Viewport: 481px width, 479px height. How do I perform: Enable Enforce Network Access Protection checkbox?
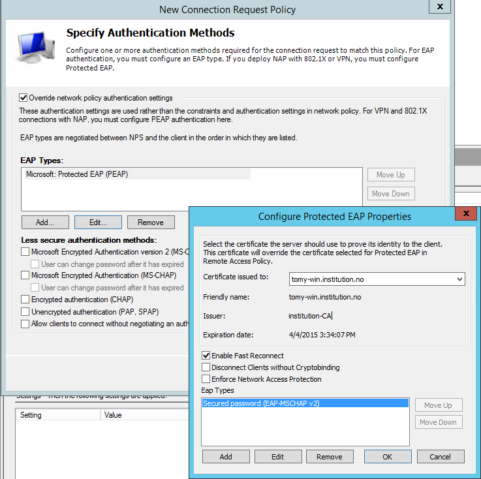206,379
